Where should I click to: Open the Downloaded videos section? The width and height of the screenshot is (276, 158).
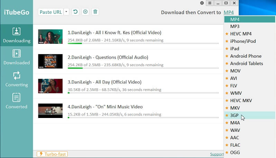pos(16,57)
